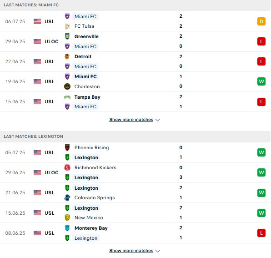Click the Tampa Bay team logo
This screenshot has height=258, width=271.
pyautogui.click(x=67, y=97)
